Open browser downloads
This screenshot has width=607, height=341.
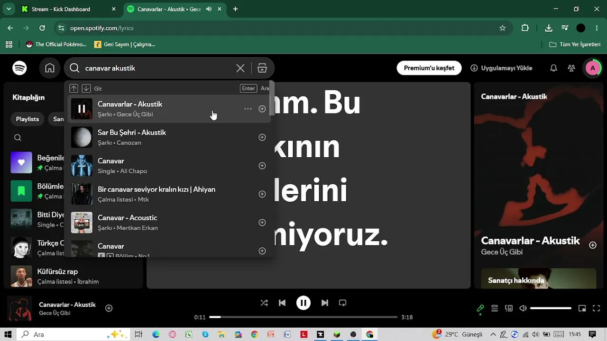[x=549, y=28]
